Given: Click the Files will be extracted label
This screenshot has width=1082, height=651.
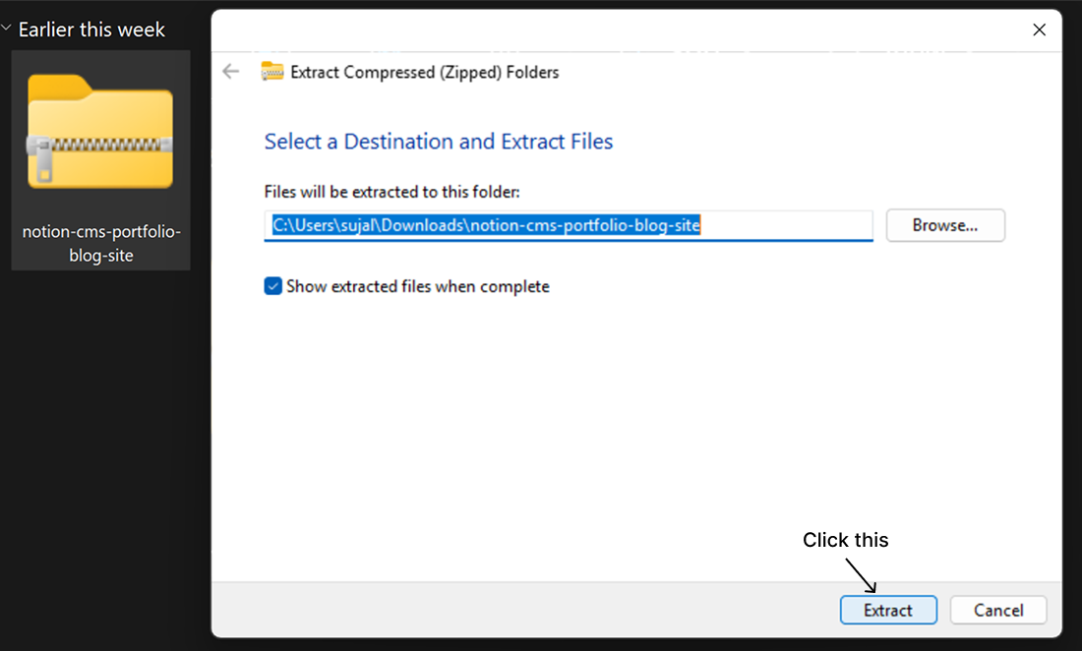Looking at the screenshot, I should 391,192.
